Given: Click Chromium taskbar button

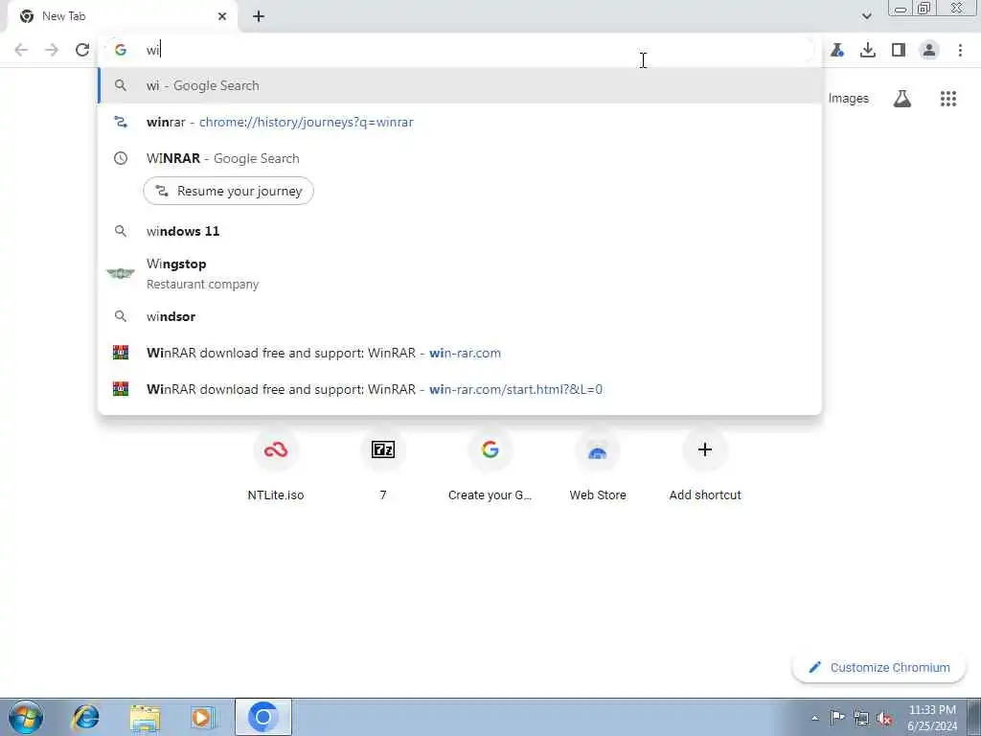Looking at the screenshot, I should 263,717.
